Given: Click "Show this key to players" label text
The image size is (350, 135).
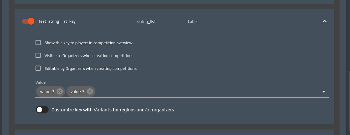Looking at the screenshot, I should point(88,43).
